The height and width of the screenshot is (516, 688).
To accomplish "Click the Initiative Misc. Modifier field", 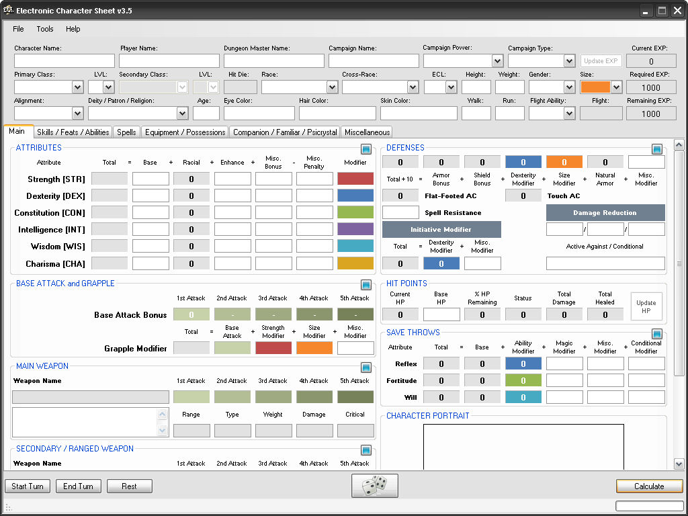I will pos(482,263).
